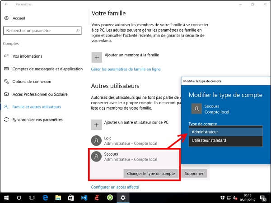
Task: Click the network tray icon
Action: 229,198
